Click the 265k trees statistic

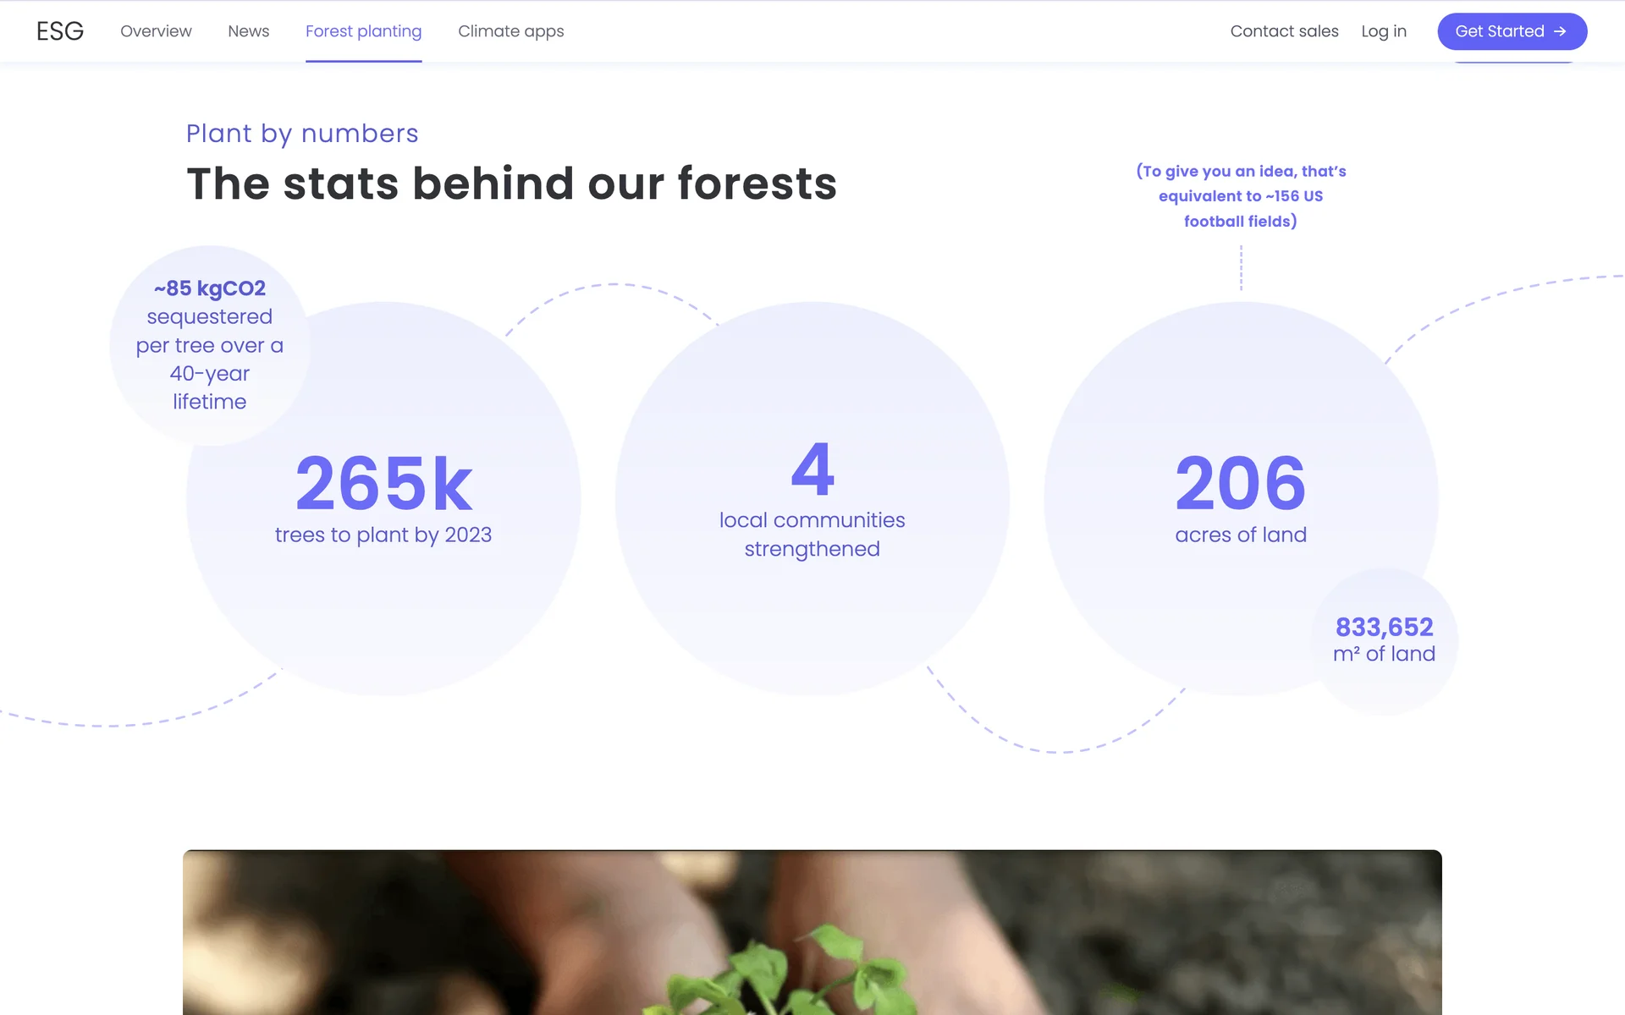[383, 483]
